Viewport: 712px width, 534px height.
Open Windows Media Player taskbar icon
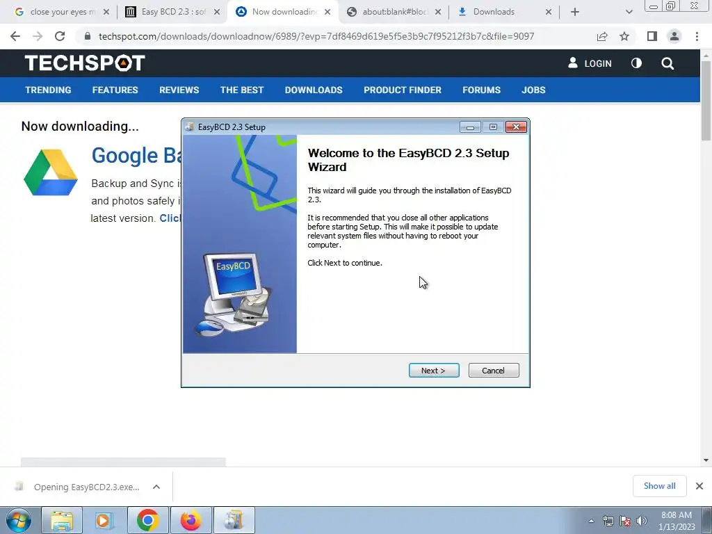(103, 520)
